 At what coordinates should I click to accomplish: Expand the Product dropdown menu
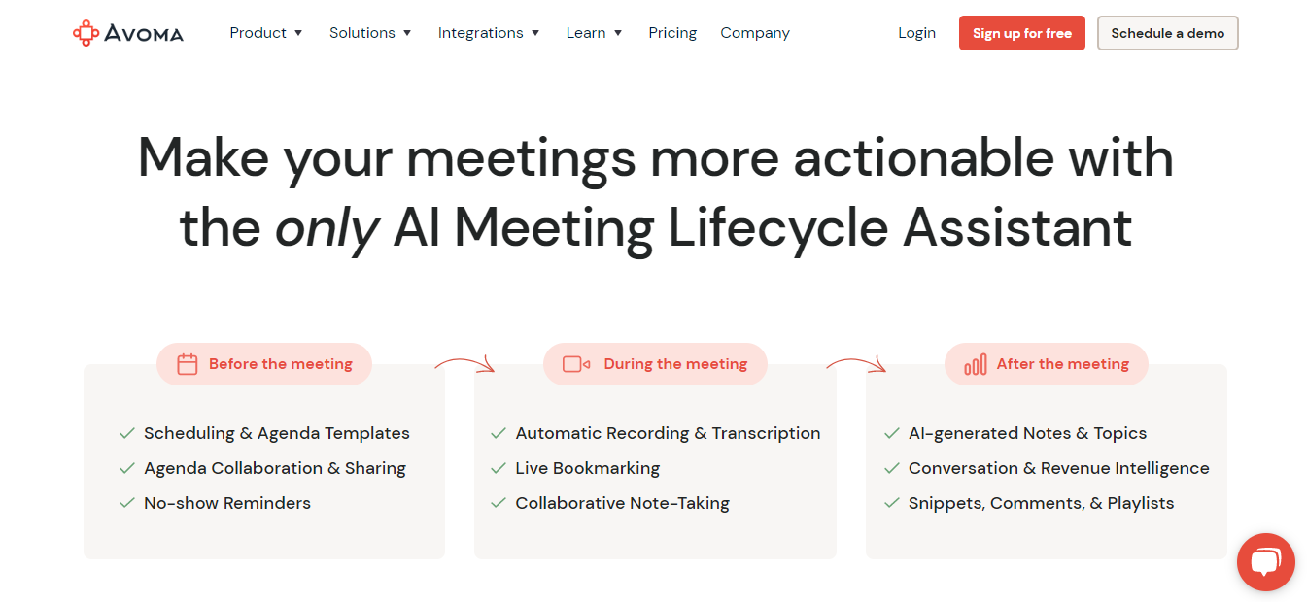(266, 32)
